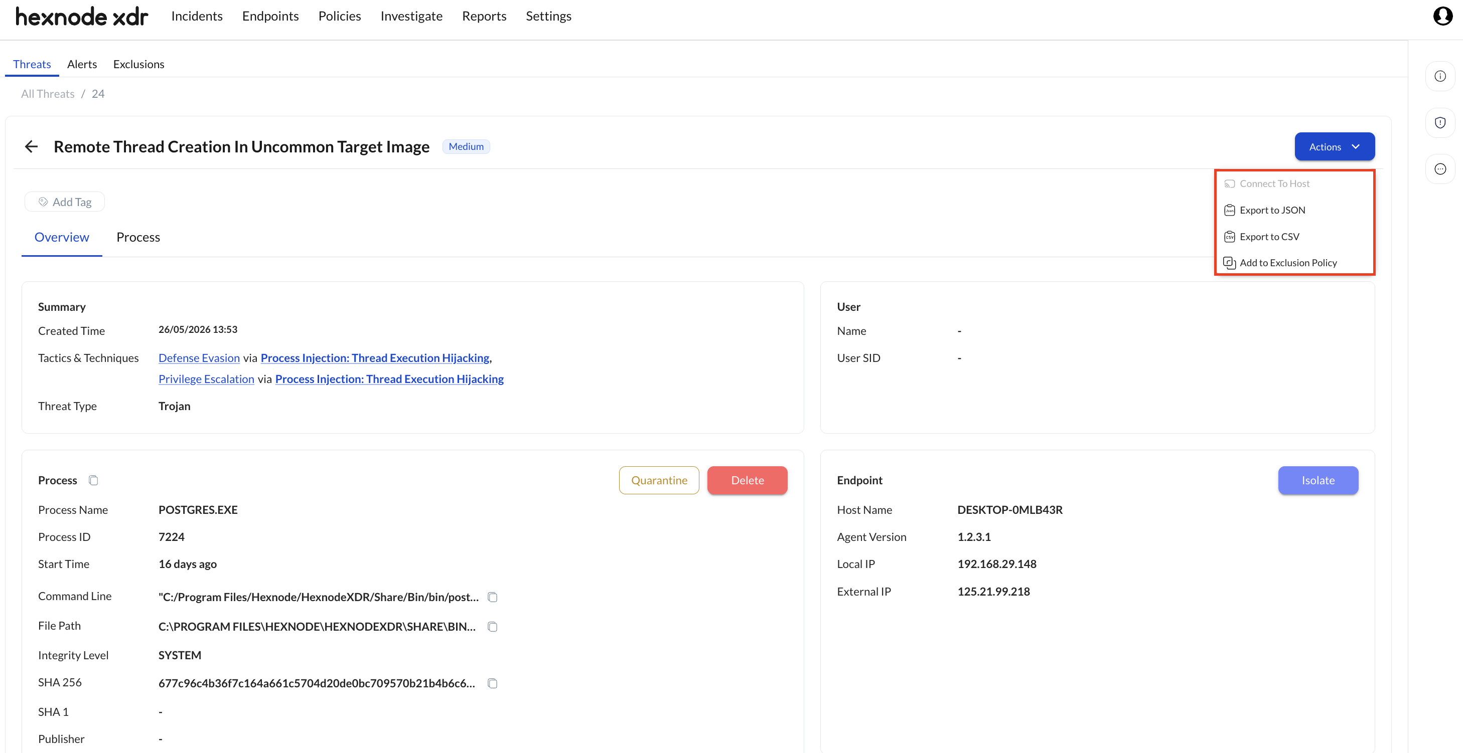
Task: Open the Privilege Escalation tactic link
Action: click(x=206, y=379)
